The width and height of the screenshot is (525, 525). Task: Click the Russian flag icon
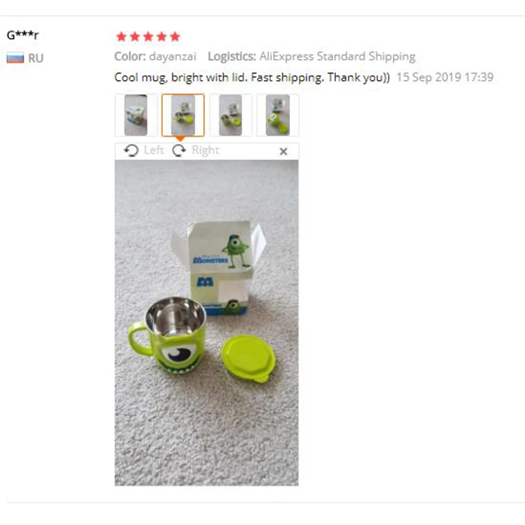tap(15, 58)
